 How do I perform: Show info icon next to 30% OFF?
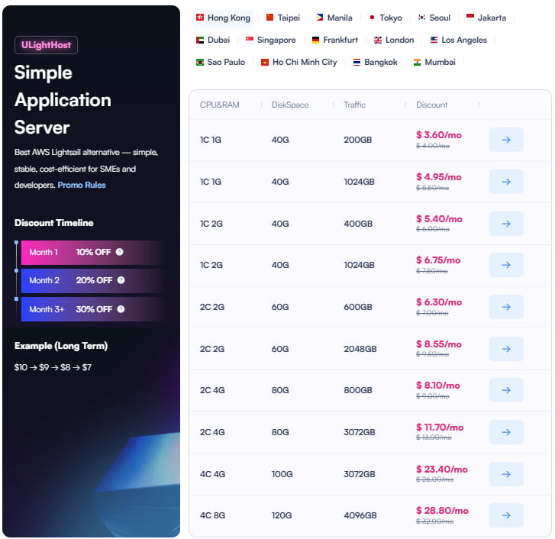[x=121, y=309]
